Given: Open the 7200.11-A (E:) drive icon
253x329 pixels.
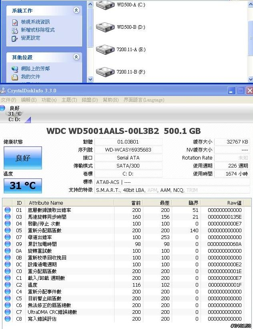Looking at the screenshot, I should pyautogui.click(x=105, y=50).
